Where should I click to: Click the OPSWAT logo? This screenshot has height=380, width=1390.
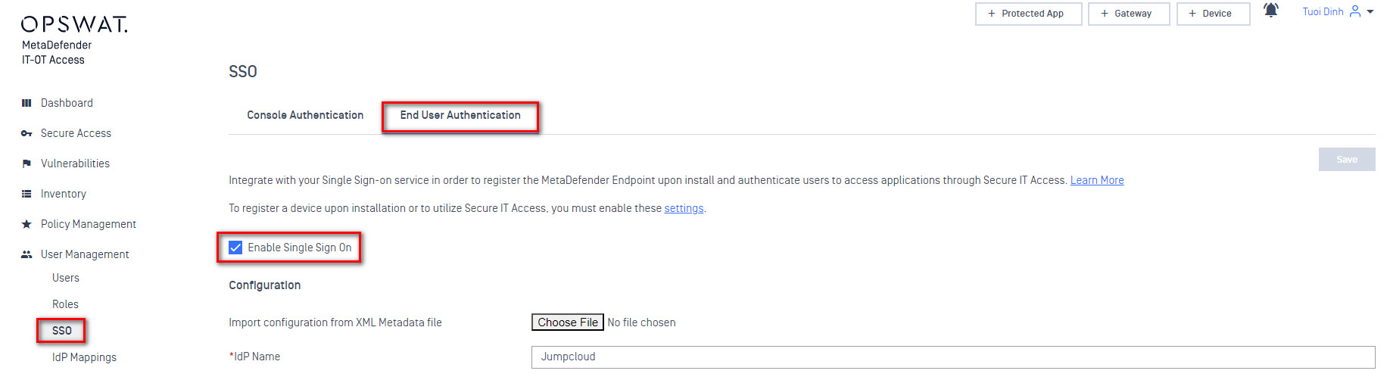tap(74, 25)
